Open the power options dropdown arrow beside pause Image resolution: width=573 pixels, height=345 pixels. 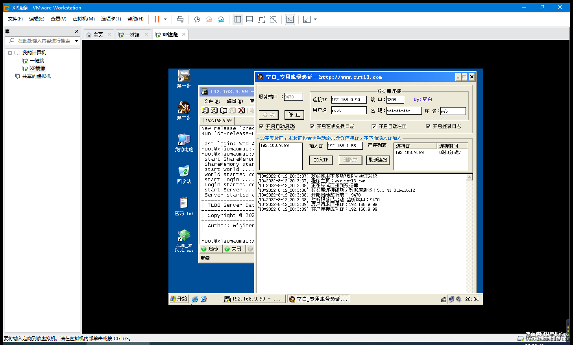(165, 19)
